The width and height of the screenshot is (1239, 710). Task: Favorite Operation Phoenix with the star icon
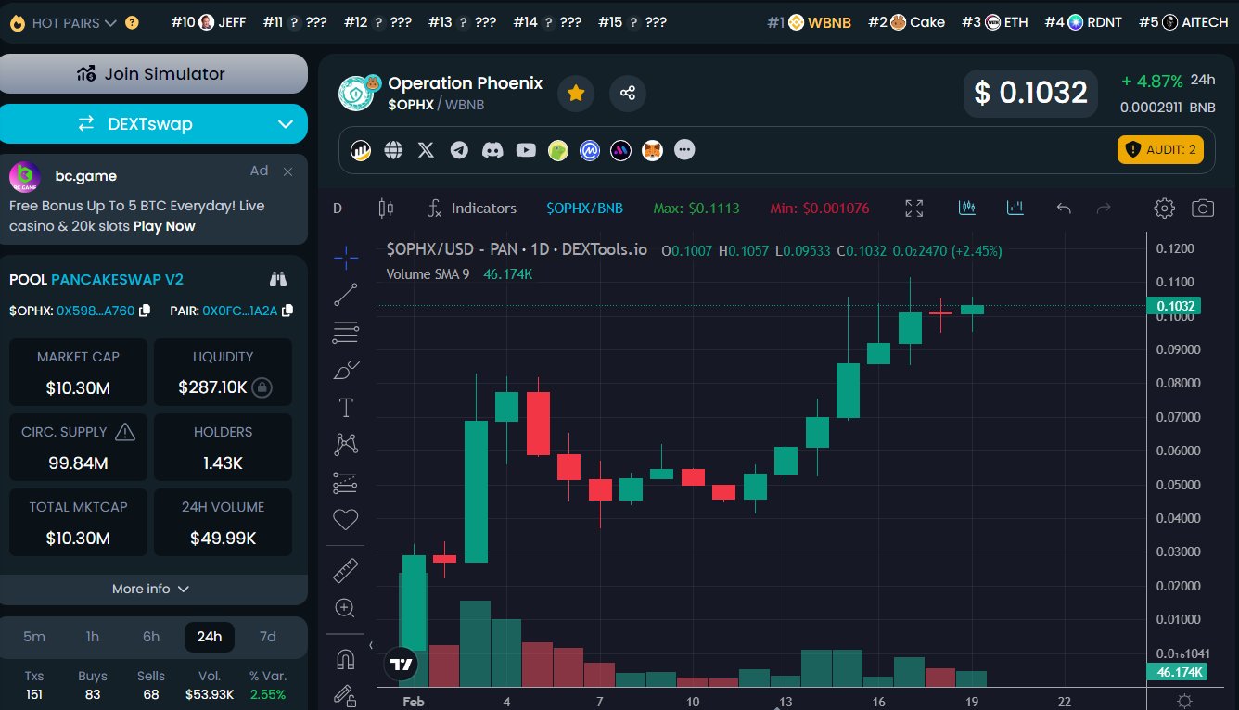click(x=576, y=93)
